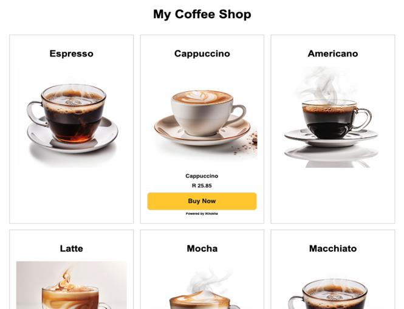Click the Cappuccino card heading
The width and height of the screenshot is (404, 309).
coord(202,54)
